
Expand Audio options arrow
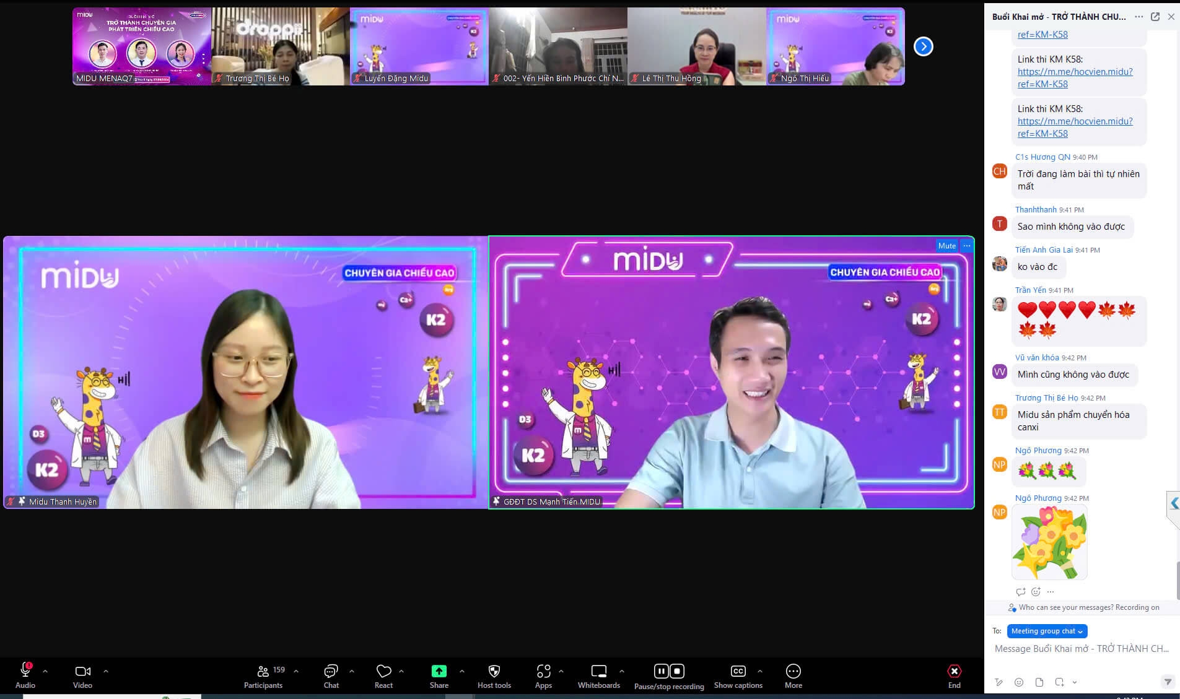coord(45,671)
